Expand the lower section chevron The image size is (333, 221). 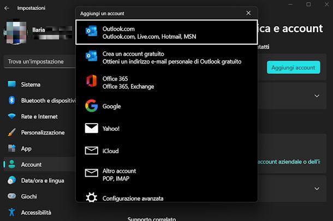tap(317, 189)
